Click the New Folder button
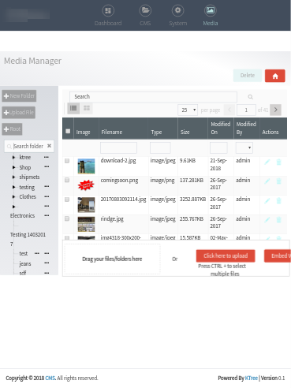This screenshot has width=291, height=388. point(19,96)
